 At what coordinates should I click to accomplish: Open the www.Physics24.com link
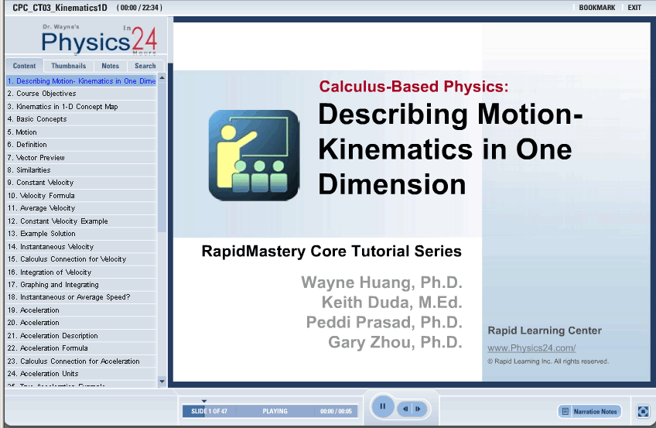pos(531,348)
